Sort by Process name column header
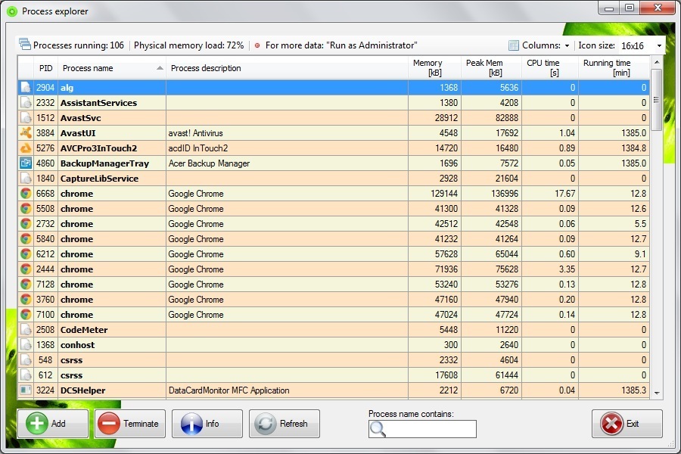Image resolution: width=681 pixels, height=454 pixels. pyautogui.click(x=112, y=68)
